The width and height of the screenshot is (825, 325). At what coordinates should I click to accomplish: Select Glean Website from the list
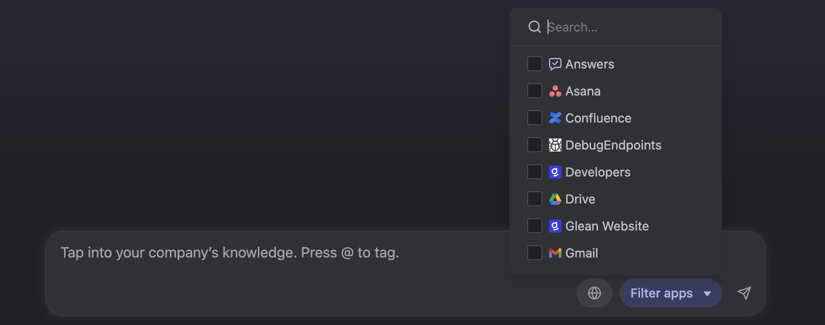(606, 226)
